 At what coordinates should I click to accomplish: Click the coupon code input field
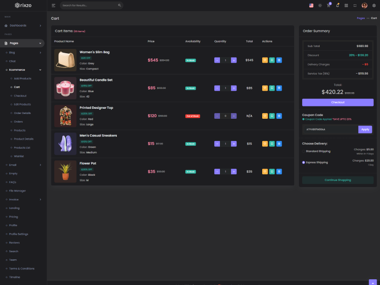330,129
